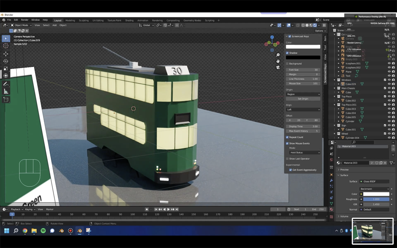Open Global transform orientation dropdown
The image size is (397, 248).
point(147,25)
